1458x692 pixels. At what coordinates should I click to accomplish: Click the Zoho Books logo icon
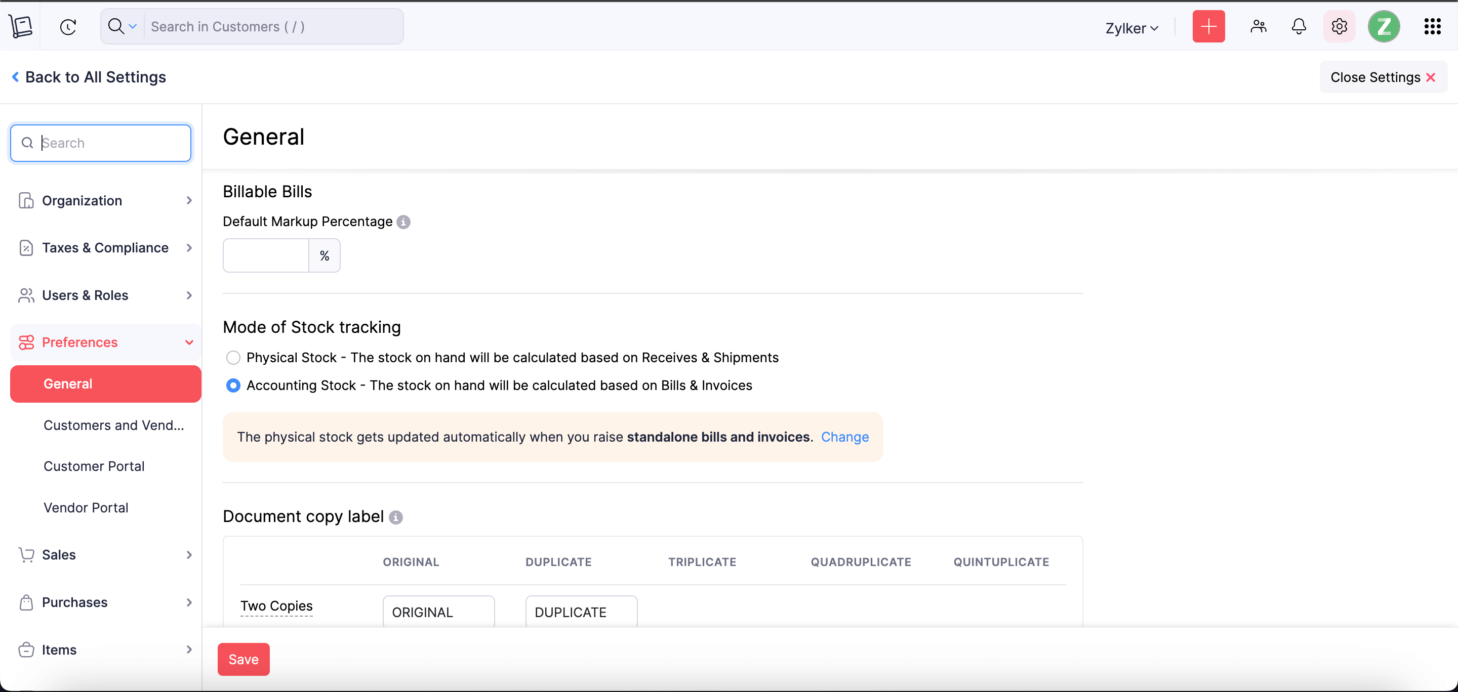[x=21, y=26]
